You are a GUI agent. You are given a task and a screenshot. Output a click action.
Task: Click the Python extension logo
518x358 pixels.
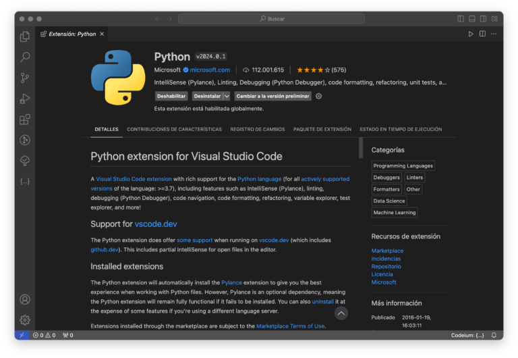pos(118,78)
